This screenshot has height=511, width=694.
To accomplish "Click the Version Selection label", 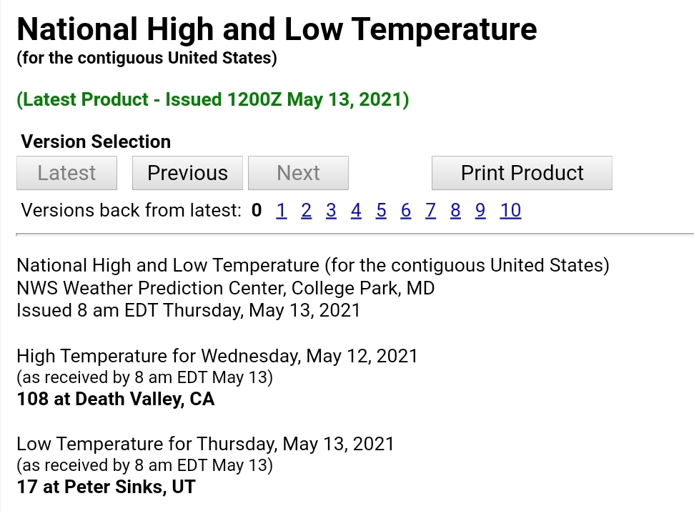I will click(96, 142).
